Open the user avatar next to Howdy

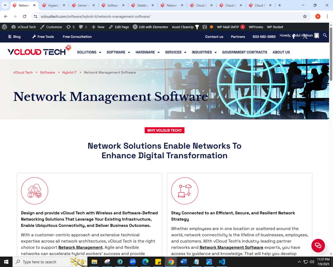click(x=317, y=35)
